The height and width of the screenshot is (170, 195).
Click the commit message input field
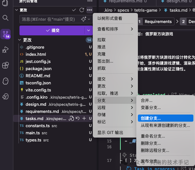coord(50,19)
